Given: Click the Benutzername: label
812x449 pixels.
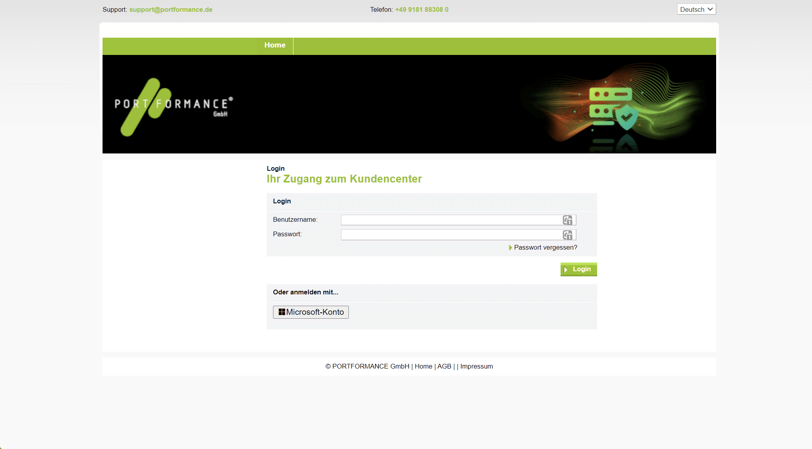Looking at the screenshot, I should (295, 220).
